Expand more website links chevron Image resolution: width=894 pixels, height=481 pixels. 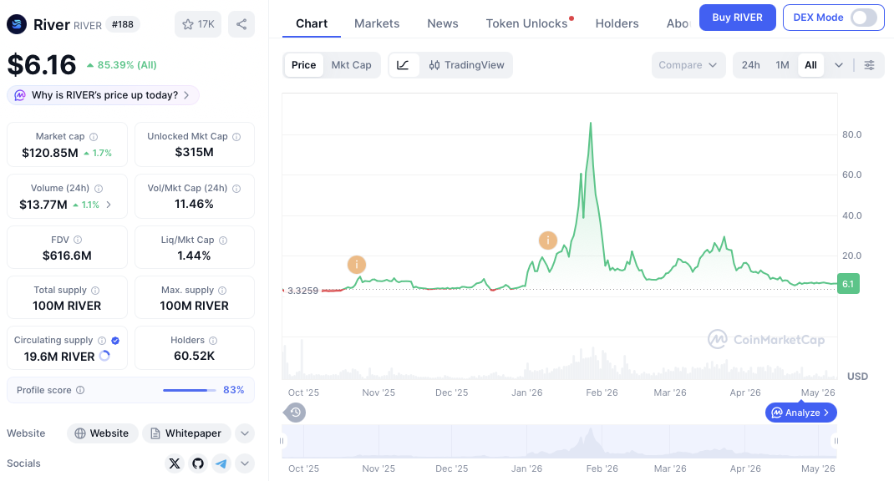(x=245, y=433)
